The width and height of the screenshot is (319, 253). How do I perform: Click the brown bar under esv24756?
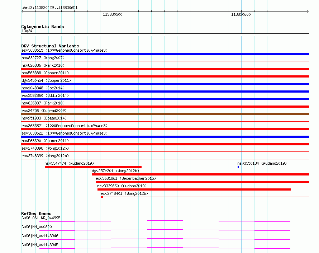coord(165,114)
